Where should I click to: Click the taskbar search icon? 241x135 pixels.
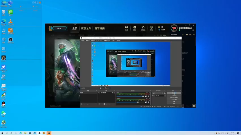tap(7, 133)
